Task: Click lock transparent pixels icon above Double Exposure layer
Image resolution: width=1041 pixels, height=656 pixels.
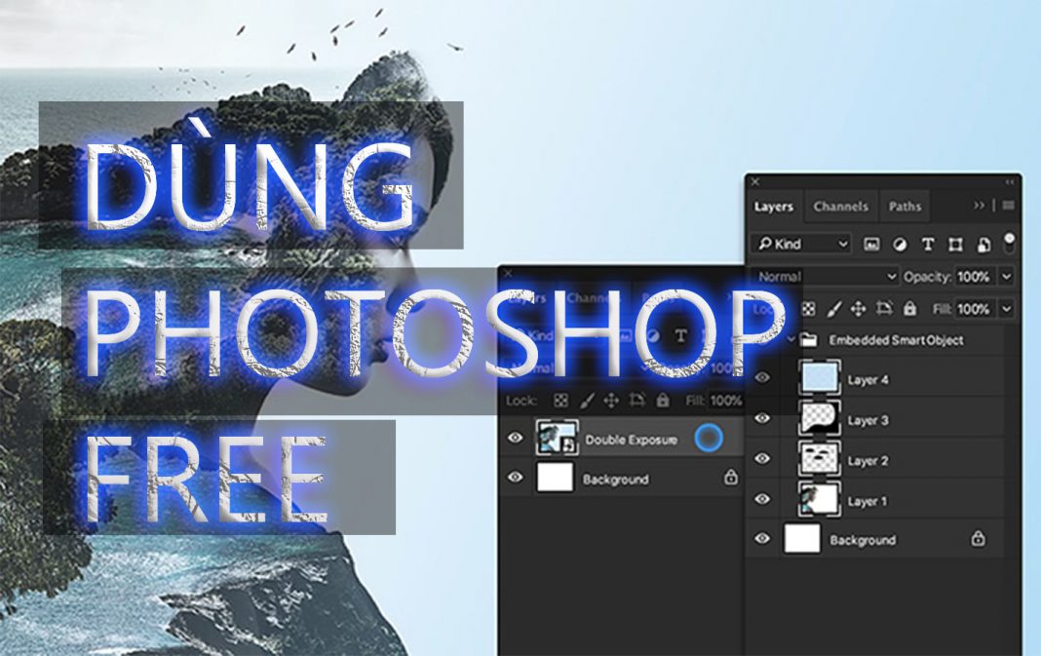Action: tap(561, 401)
